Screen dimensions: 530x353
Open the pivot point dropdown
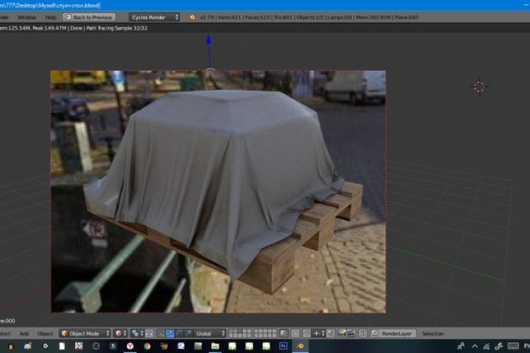pyautogui.click(x=137, y=333)
